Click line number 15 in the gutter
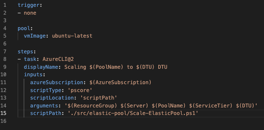 click(3, 114)
